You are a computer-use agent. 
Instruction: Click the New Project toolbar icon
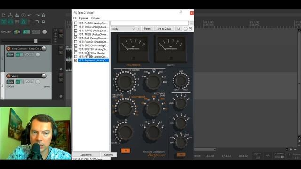tap(4, 15)
